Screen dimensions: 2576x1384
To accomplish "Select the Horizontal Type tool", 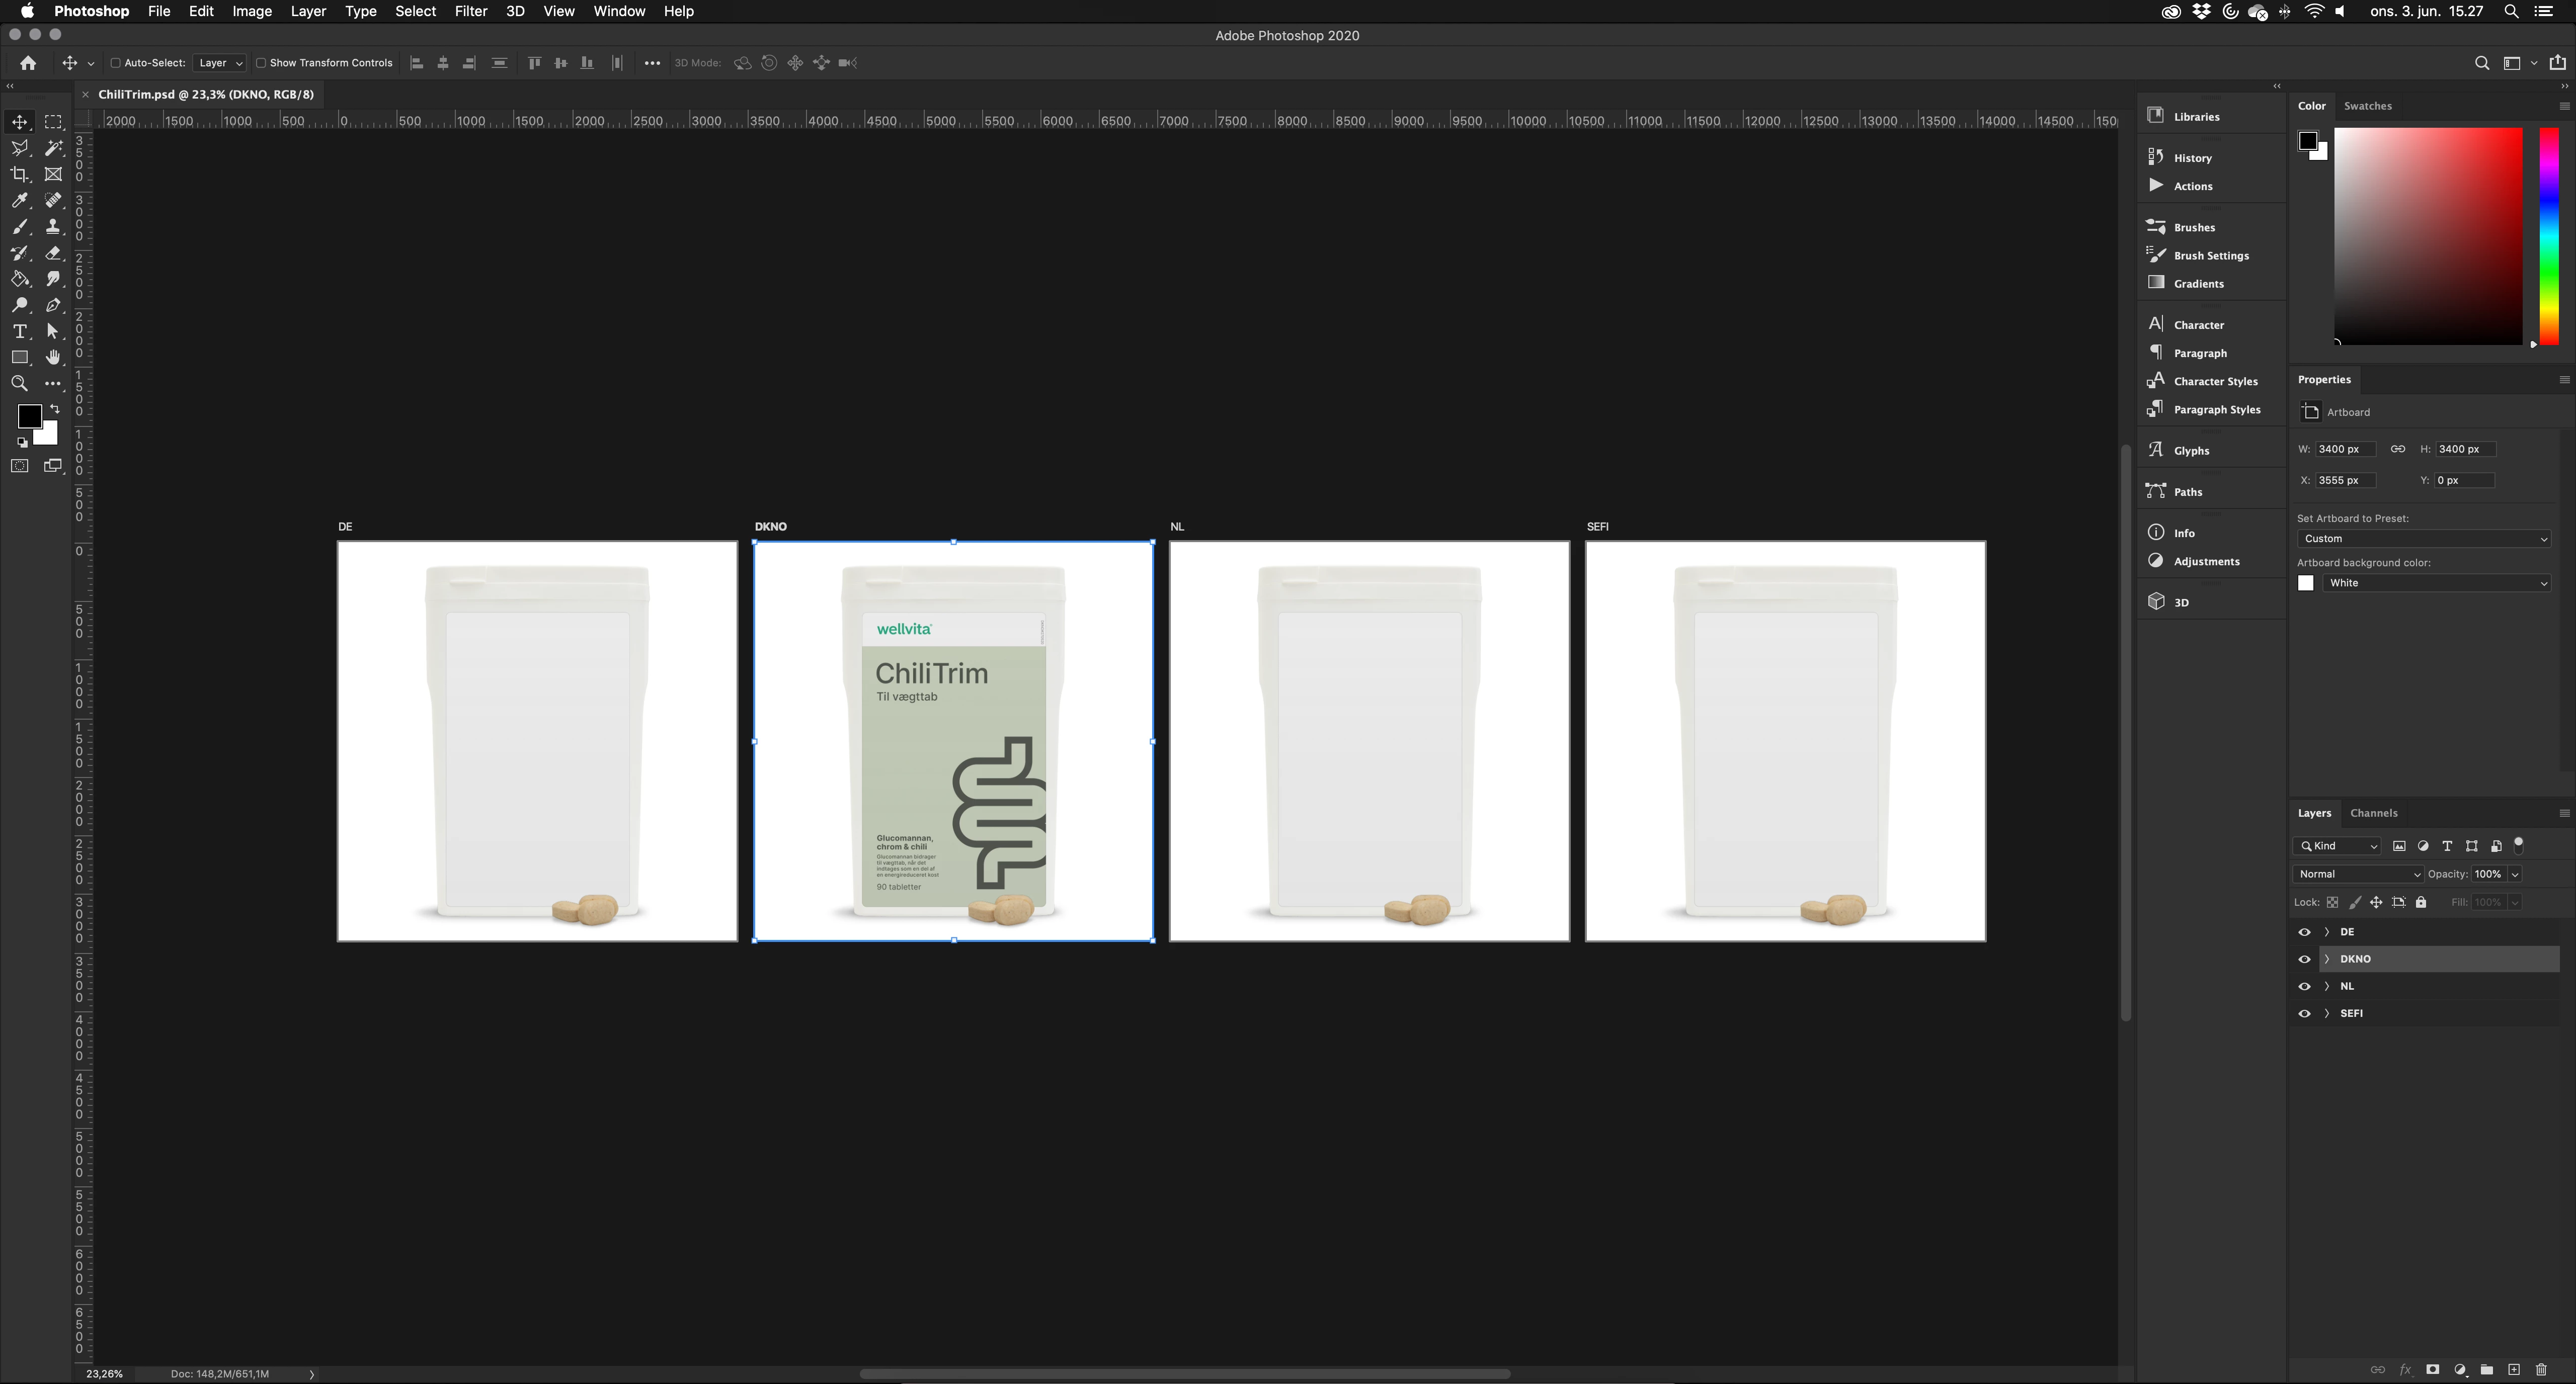I will [x=19, y=331].
